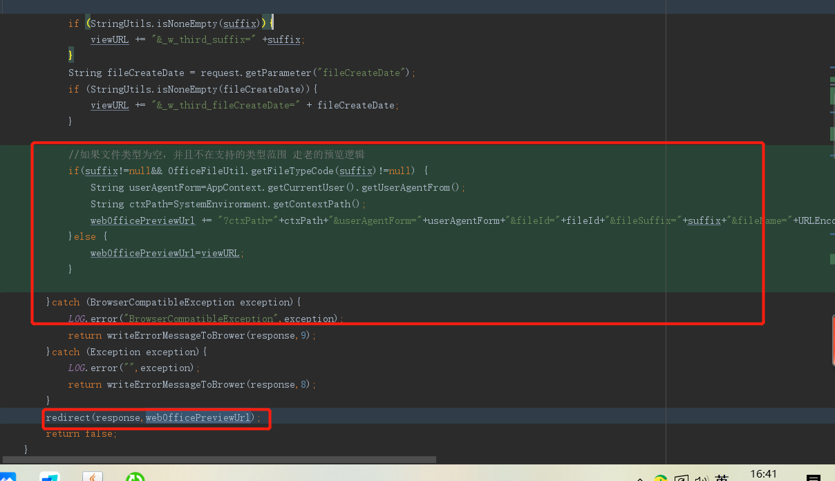
Task: Click the getFileTypeCode method name
Action: pyautogui.click(x=292, y=171)
